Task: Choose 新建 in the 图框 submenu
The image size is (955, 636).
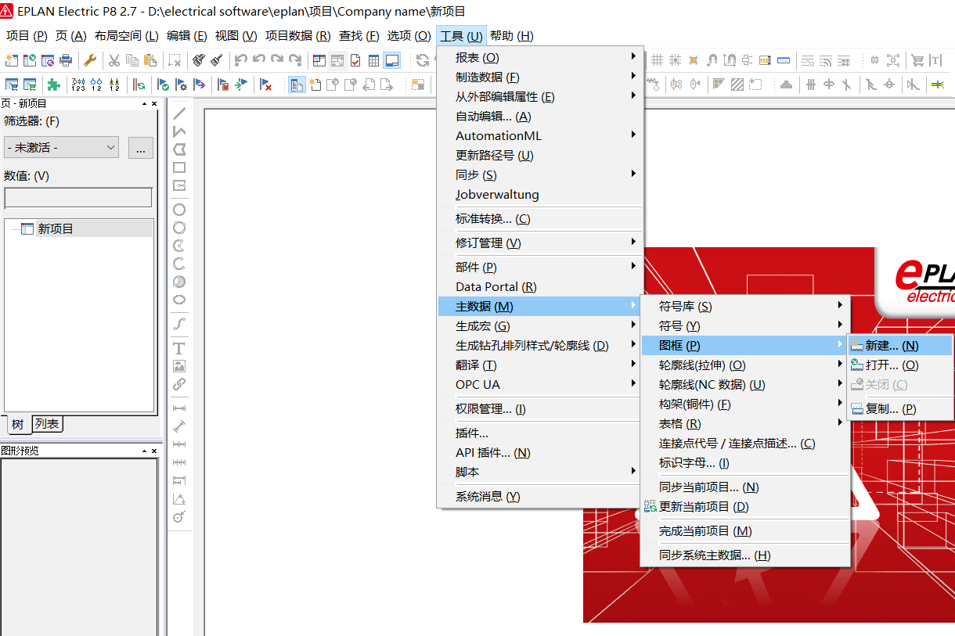Action: tap(892, 346)
